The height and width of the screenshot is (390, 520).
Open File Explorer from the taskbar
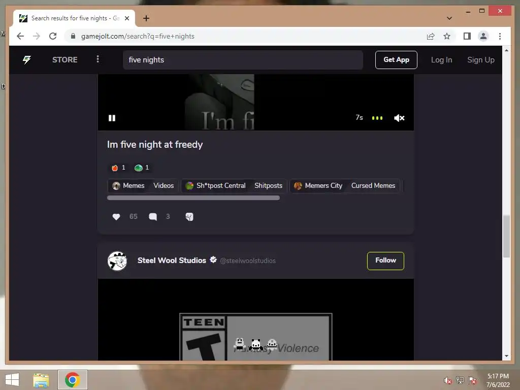[41, 380]
